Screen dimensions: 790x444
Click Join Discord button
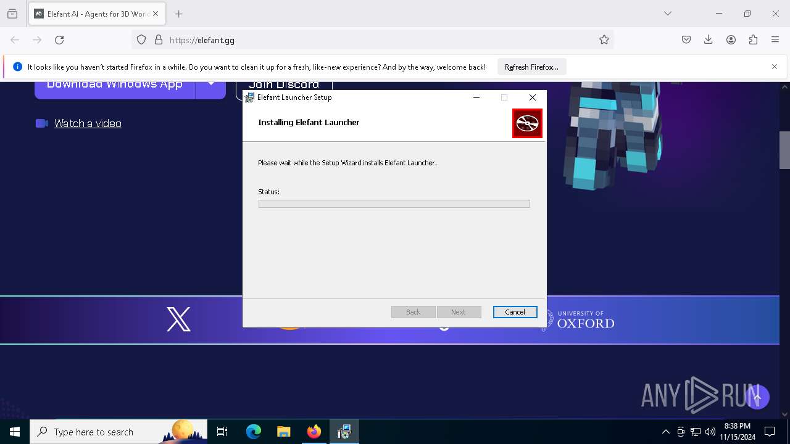coord(284,86)
